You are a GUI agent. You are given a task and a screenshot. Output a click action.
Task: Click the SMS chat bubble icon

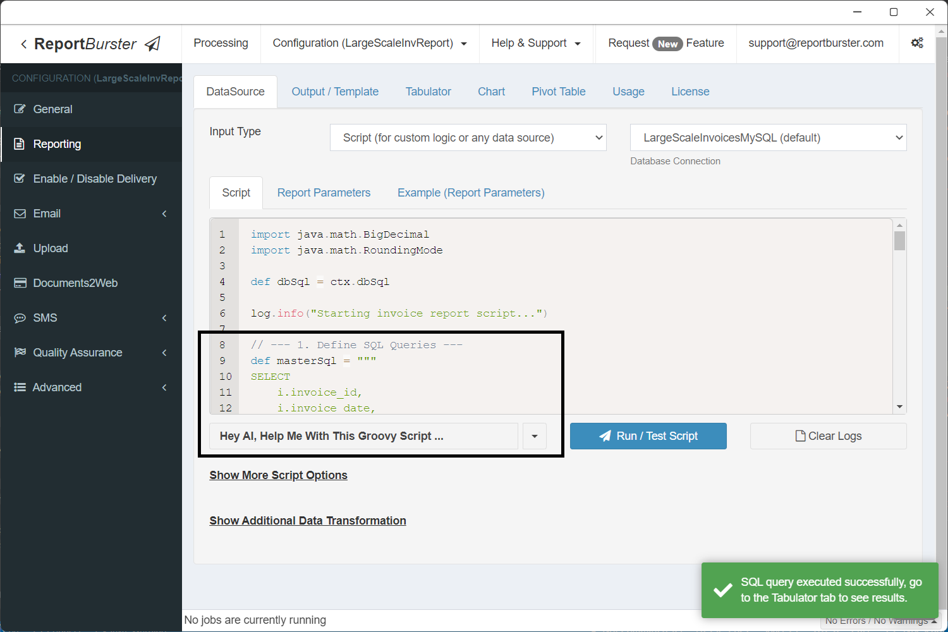click(20, 318)
